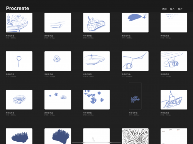
Task: Open the dark blue floating city silhouette
Action: pyautogui.click(x=19, y=136)
